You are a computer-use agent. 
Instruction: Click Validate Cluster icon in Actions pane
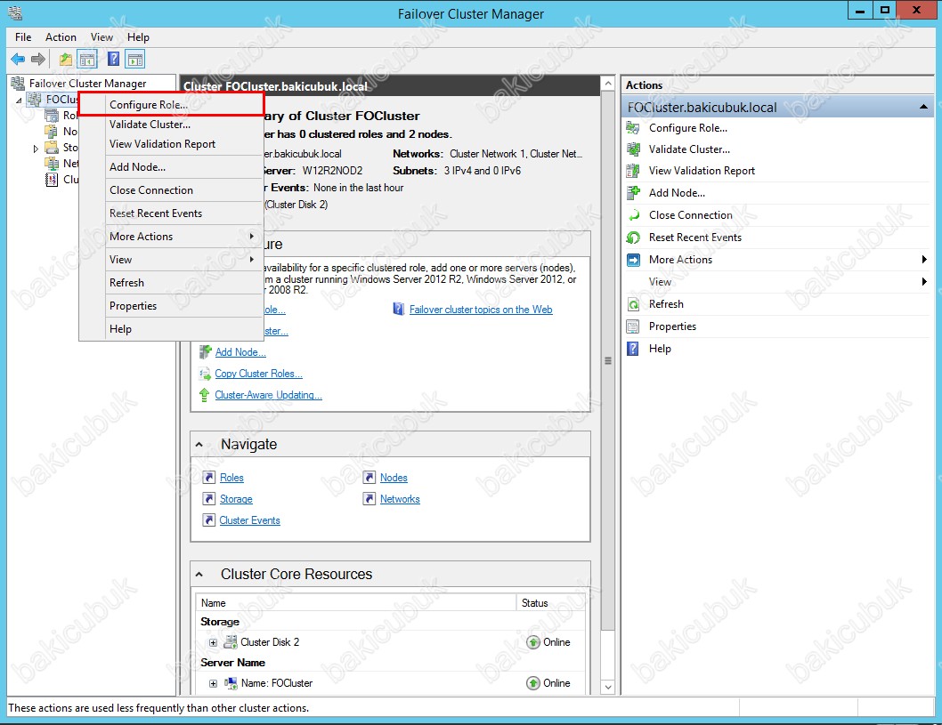[633, 149]
